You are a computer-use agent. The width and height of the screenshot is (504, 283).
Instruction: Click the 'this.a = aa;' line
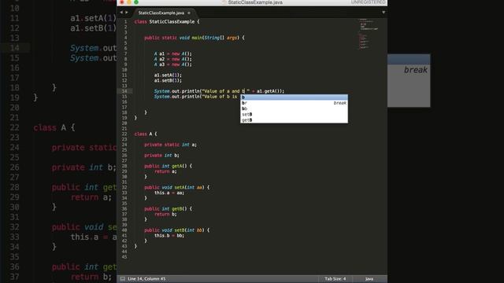[169, 193]
